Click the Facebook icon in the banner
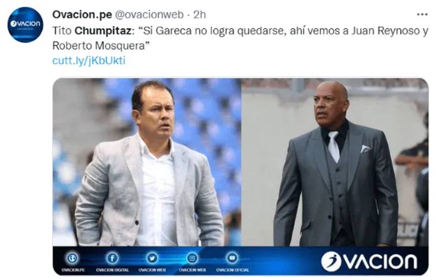This screenshot has width=439, height=280. 113,258
